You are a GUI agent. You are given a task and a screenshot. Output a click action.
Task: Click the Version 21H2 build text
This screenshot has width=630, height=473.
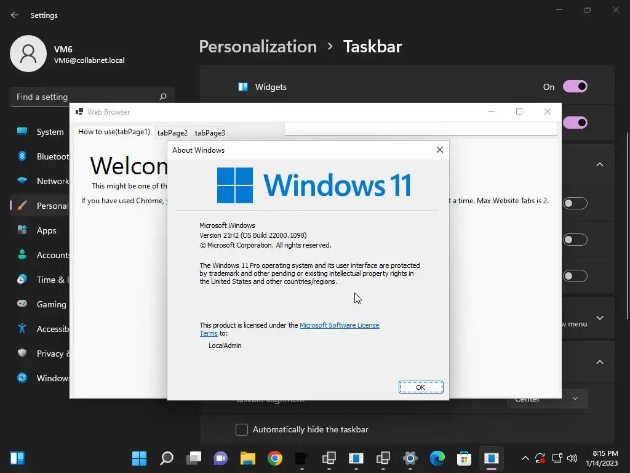point(253,235)
